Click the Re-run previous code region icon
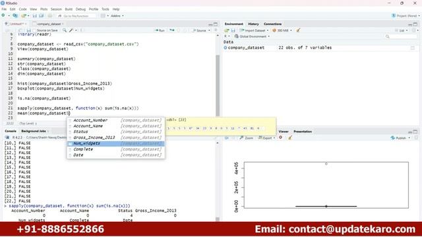 click(172, 30)
